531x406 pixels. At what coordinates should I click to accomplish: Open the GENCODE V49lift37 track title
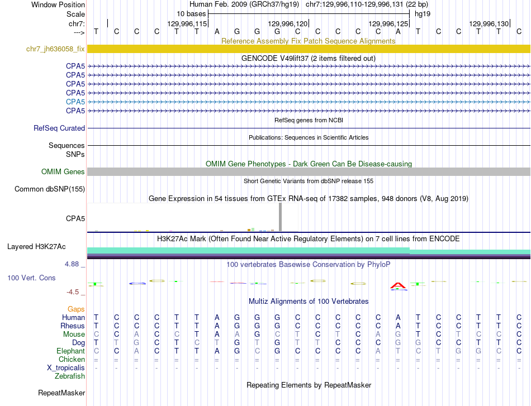click(x=309, y=58)
